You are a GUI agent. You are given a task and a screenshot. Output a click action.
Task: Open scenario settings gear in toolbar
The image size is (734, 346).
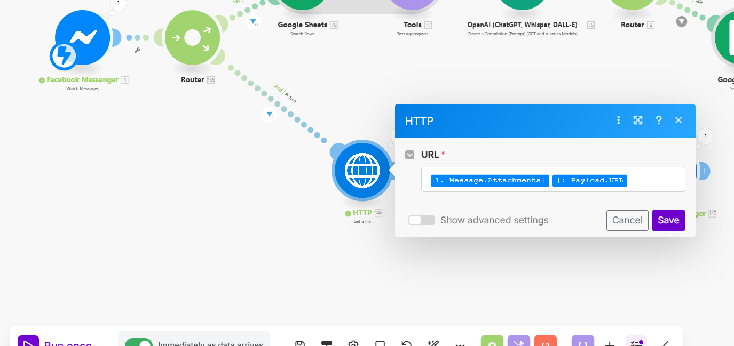point(353,343)
